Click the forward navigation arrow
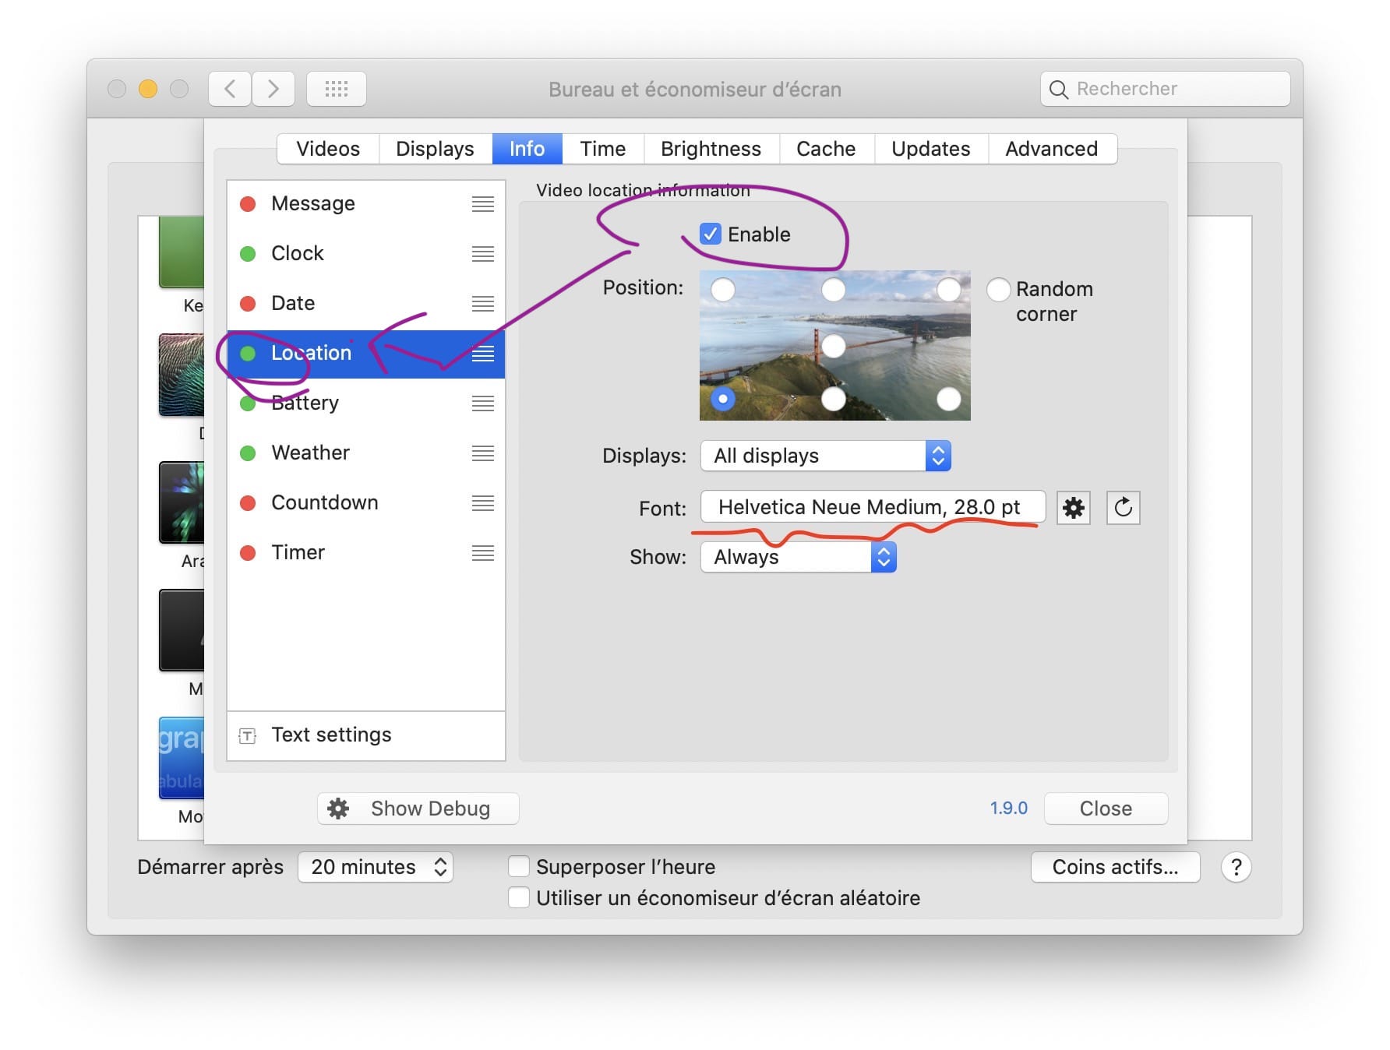Screen dimensions: 1390x1050 point(273,89)
